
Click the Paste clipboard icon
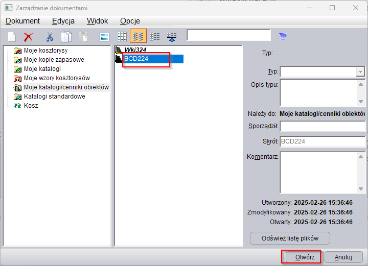[83, 37]
